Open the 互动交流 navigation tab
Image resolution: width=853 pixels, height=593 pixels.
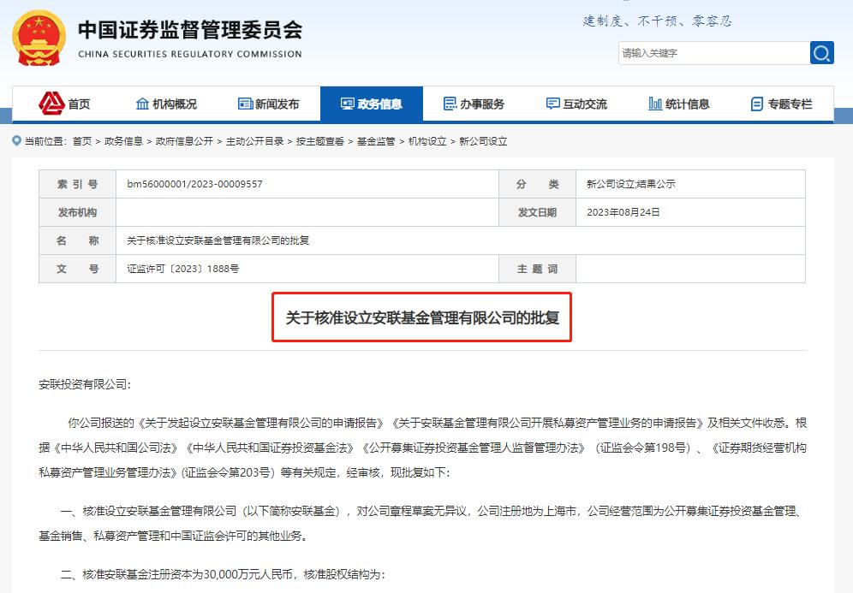pyautogui.click(x=576, y=104)
